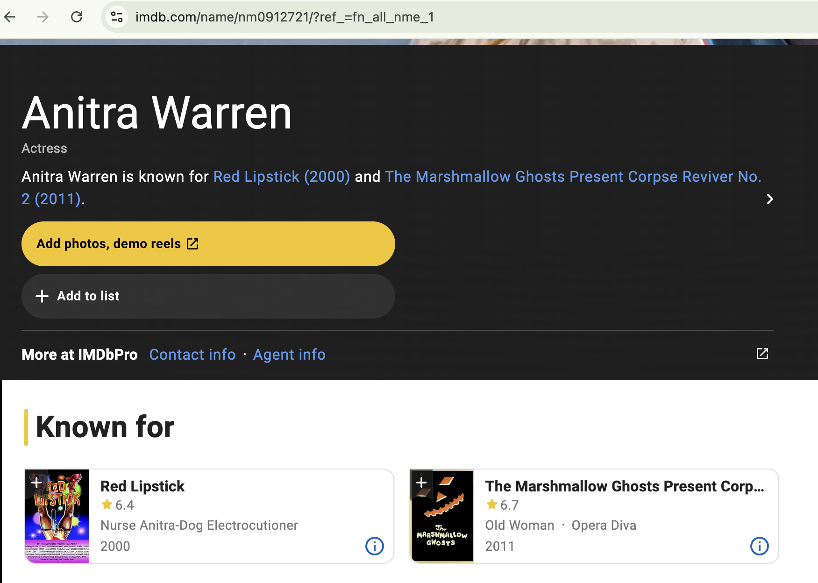The height and width of the screenshot is (583, 818).
Task: Open the info circle on Red Lipstick card
Action: click(374, 546)
